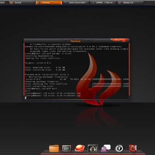155x155 pixels.
Task: Click the 'looking for inter-conflicts...' line
Action: 44,58
